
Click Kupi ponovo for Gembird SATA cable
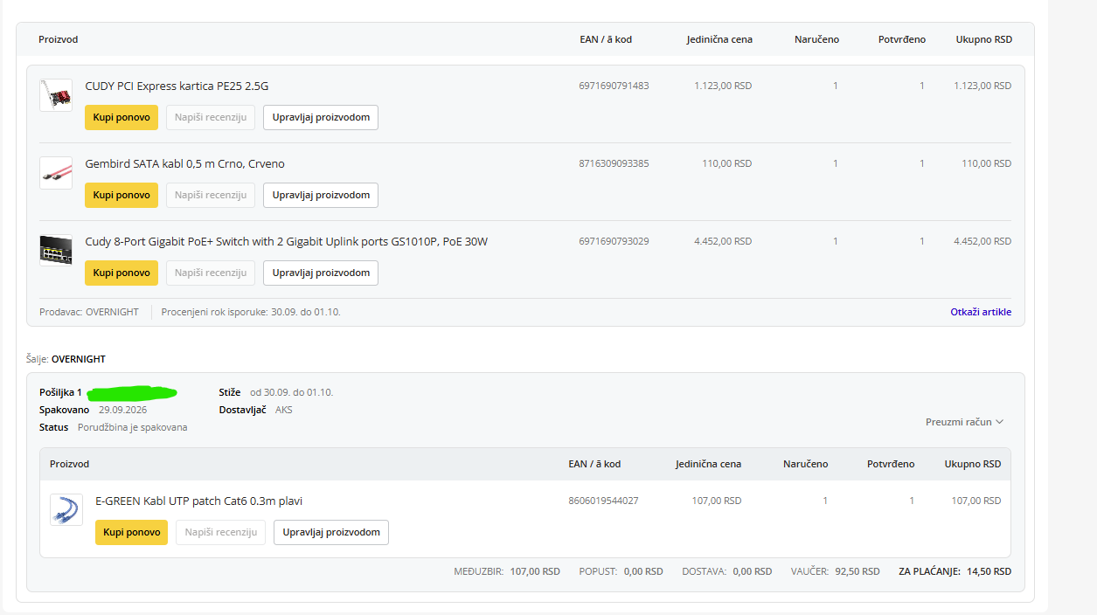click(122, 195)
